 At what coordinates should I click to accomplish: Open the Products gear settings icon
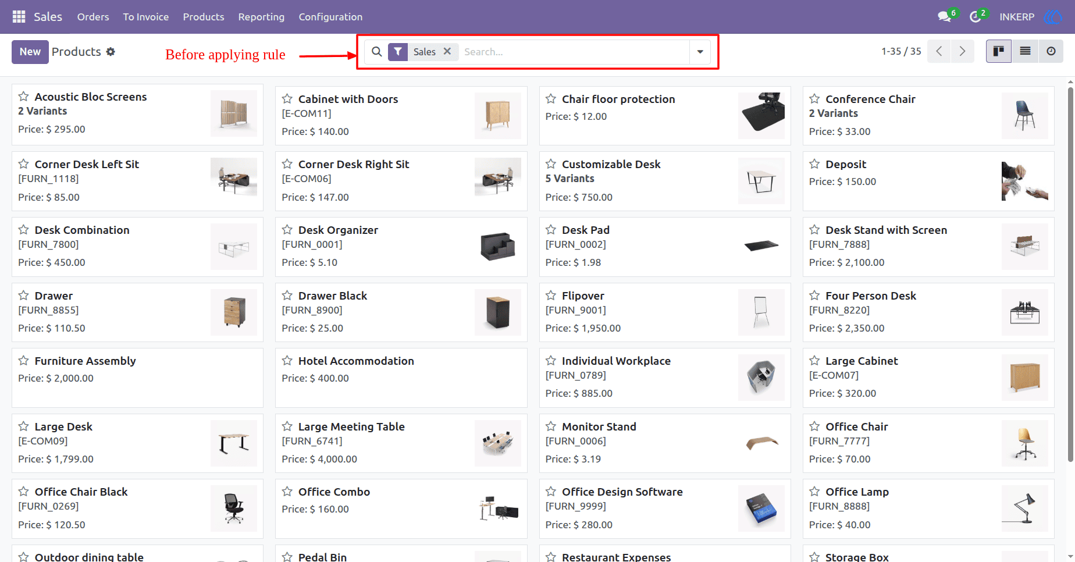(x=111, y=52)
